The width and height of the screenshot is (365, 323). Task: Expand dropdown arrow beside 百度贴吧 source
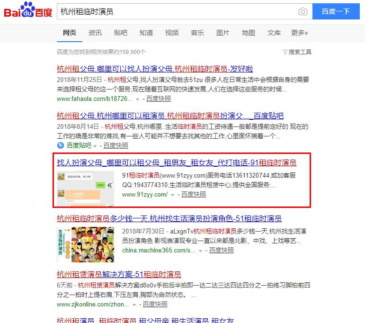click(x=95, y=146)
